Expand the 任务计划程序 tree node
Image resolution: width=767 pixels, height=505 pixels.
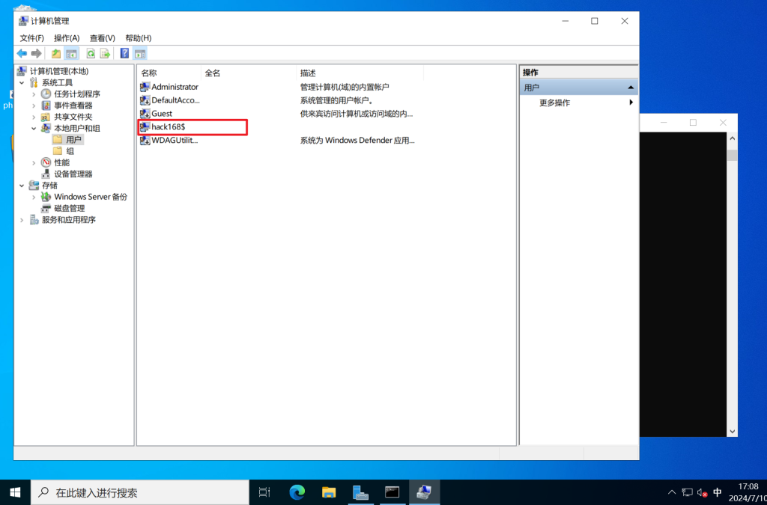click(34, 94)
